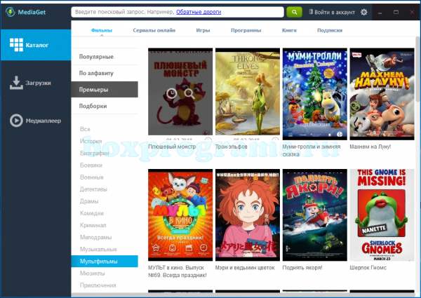Open the Сериалы онлайн tab
The image size is (421, 298).
(154, 30)
